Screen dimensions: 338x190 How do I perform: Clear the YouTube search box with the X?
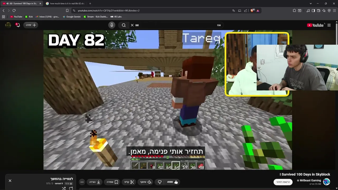(132, 25)
